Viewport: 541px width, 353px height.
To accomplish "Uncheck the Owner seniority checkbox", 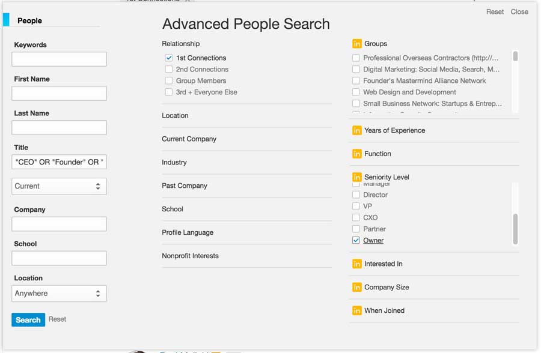I will (x=356, y=240).
